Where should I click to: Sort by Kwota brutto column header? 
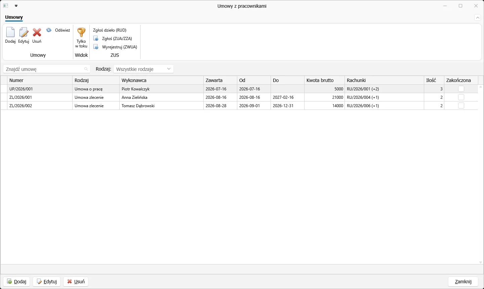(x=324, y=80)
